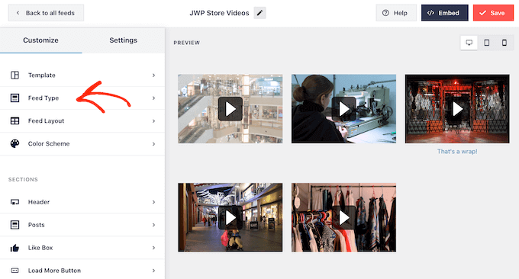
Task: Click the Posts section icon
Action: click(15, 225)
